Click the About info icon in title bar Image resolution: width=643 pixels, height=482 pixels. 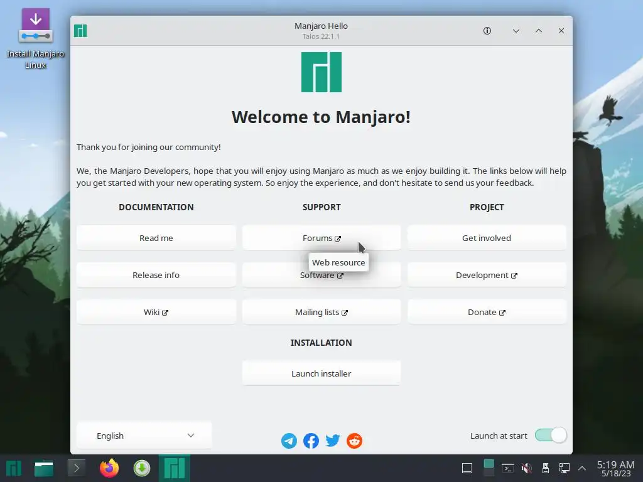pyautogui.click(x=487, y=31)
